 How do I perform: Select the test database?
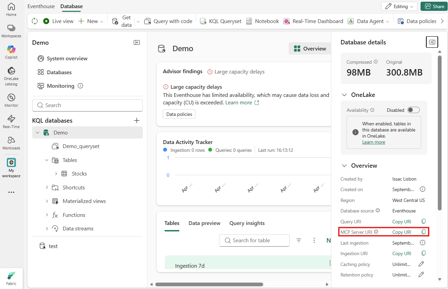[x=48, y=246]
